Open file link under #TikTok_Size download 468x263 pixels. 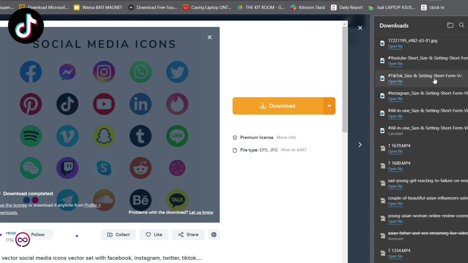pyautogui.click(x=395, y=81)
